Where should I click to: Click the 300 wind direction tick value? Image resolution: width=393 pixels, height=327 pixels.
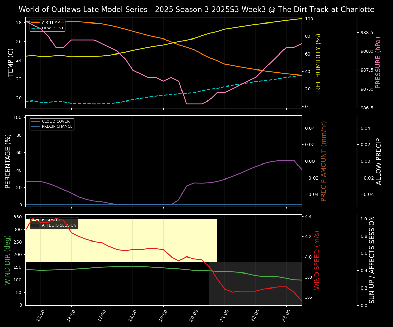point(18,230)
